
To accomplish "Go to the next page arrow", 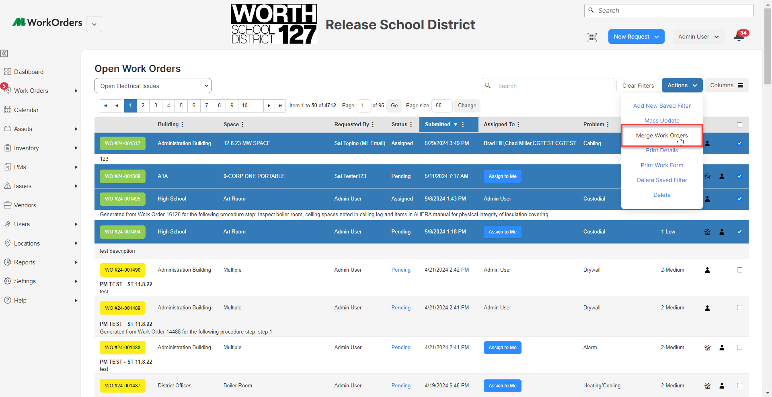I will [269, 106].
